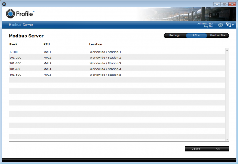The width and height of the screenshot is (238, 164).
Task: Select block 401-500 cell
Action: click(x=26, y=75)
